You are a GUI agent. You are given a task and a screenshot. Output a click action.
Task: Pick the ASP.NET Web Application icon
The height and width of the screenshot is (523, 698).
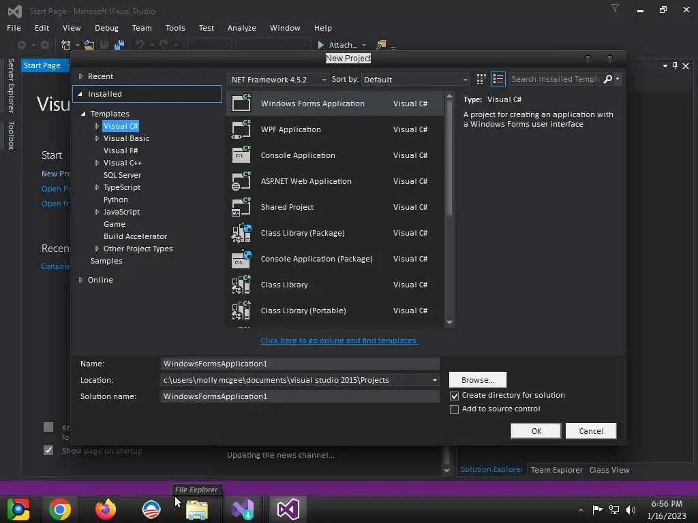241,181
